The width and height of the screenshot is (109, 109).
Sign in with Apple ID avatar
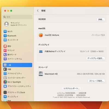7,24
